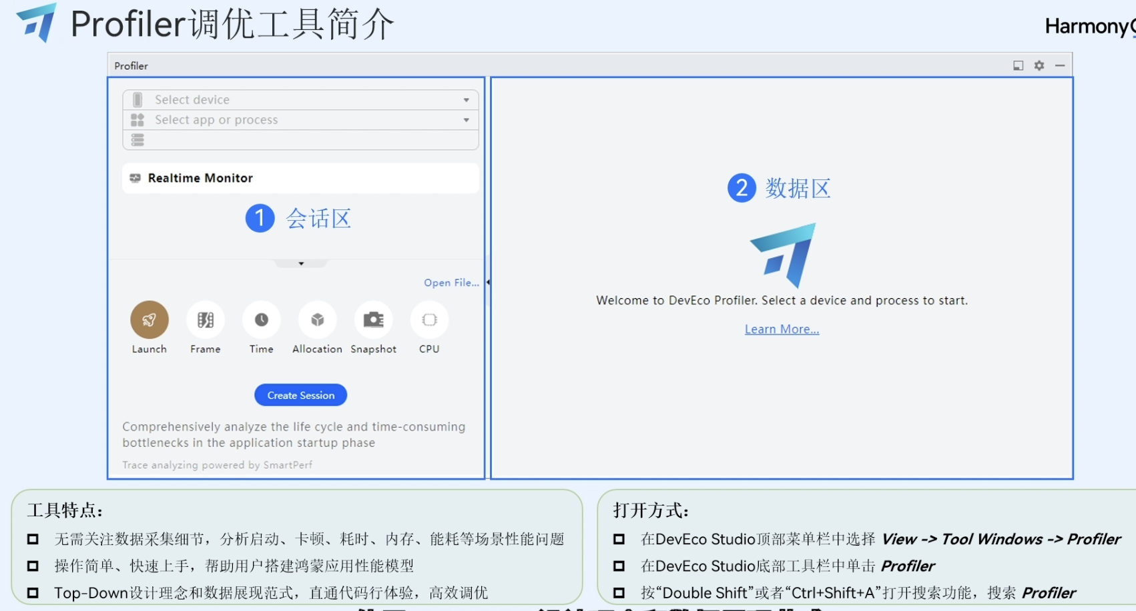Click the empty third selector row field
This screenshot has width=1136, height=611.
(x=300, y=140)
